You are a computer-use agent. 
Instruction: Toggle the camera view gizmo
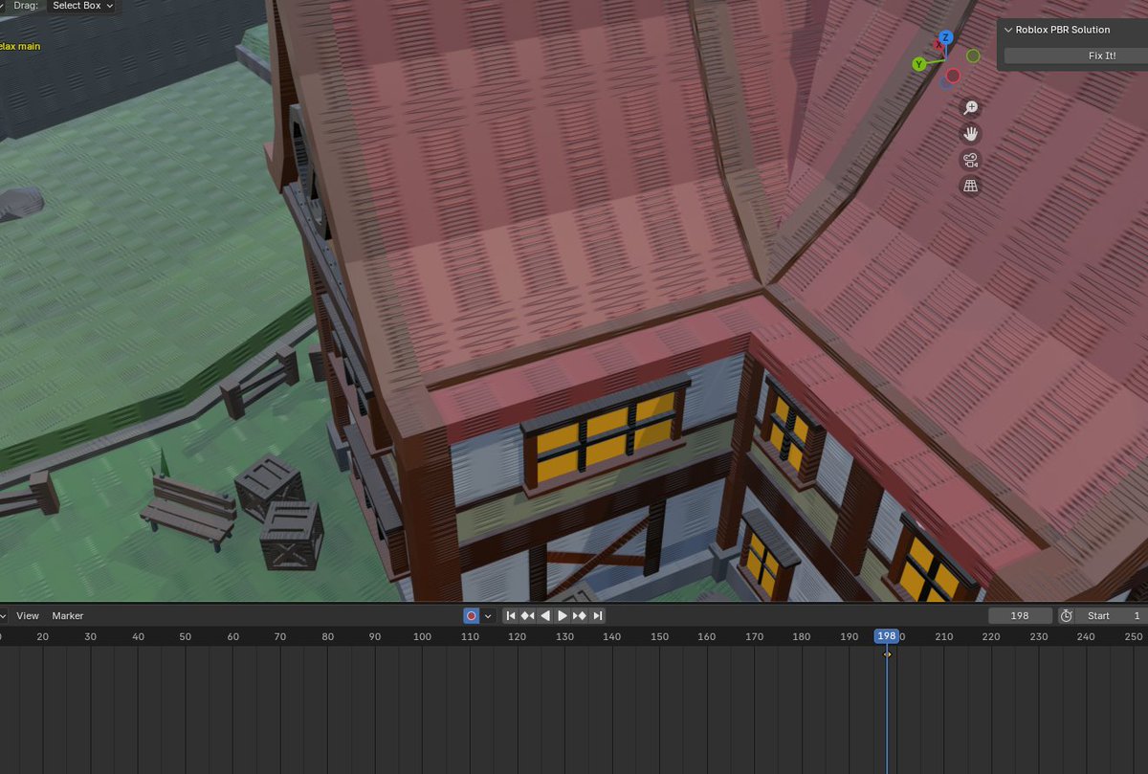pos(970,160)
